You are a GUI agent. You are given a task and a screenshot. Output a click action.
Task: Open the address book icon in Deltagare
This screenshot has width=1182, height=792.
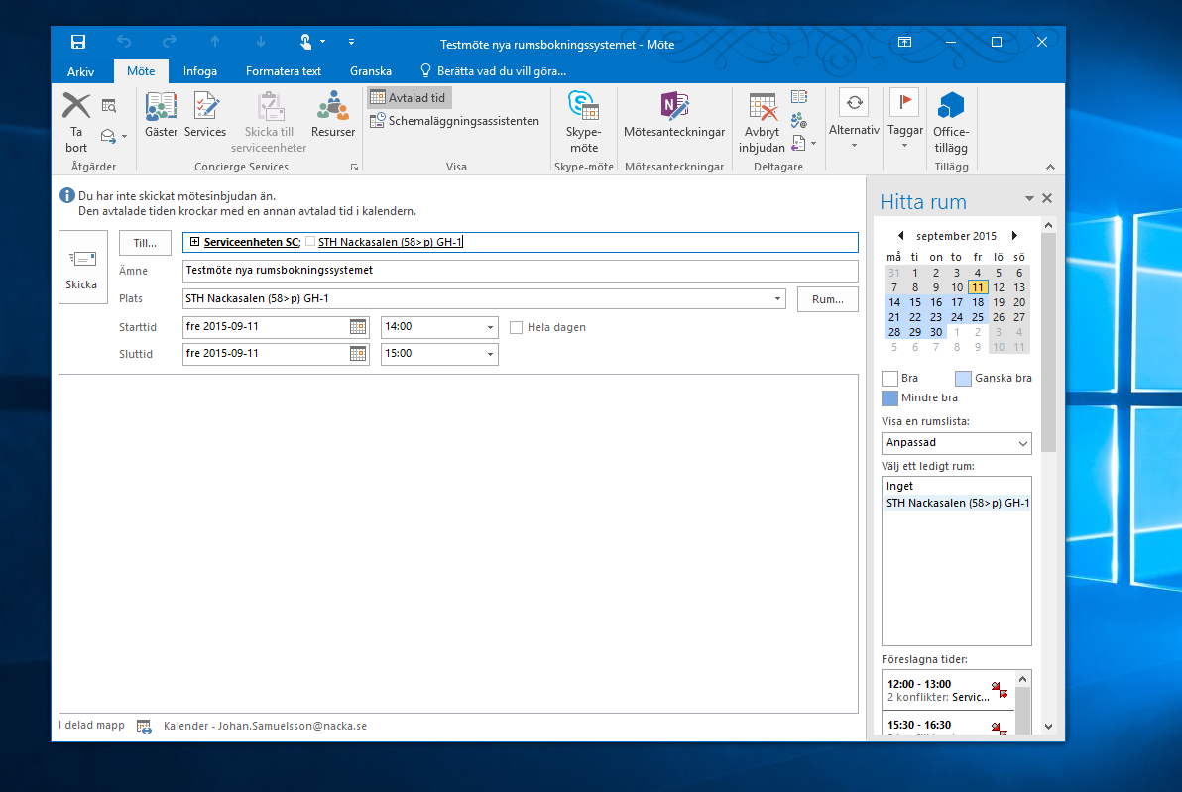[799, 97]
